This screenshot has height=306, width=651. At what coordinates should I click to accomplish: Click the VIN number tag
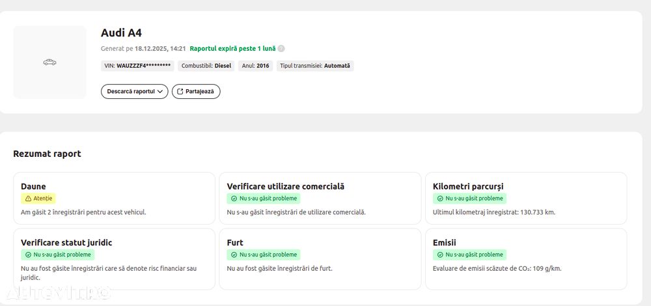pos(137,66)
